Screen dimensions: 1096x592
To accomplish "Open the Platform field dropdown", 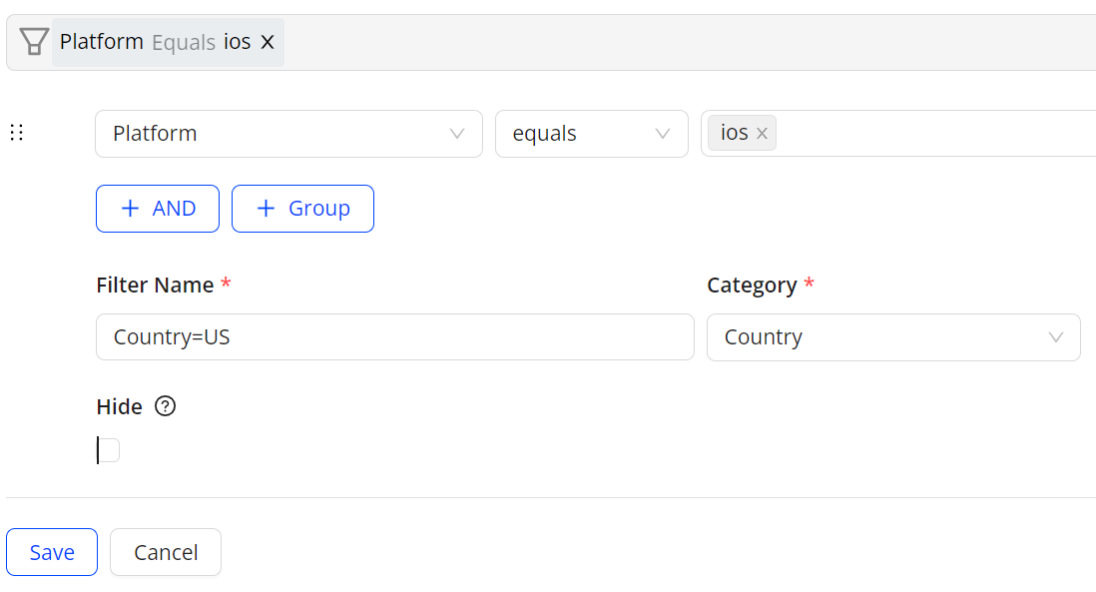I will (287, 134).
